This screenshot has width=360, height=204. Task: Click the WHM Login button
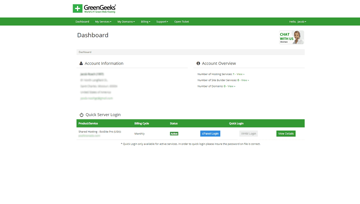point(249,134)
